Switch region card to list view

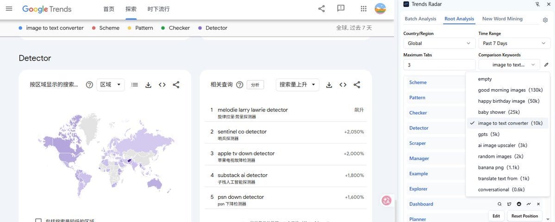(135, 85)
